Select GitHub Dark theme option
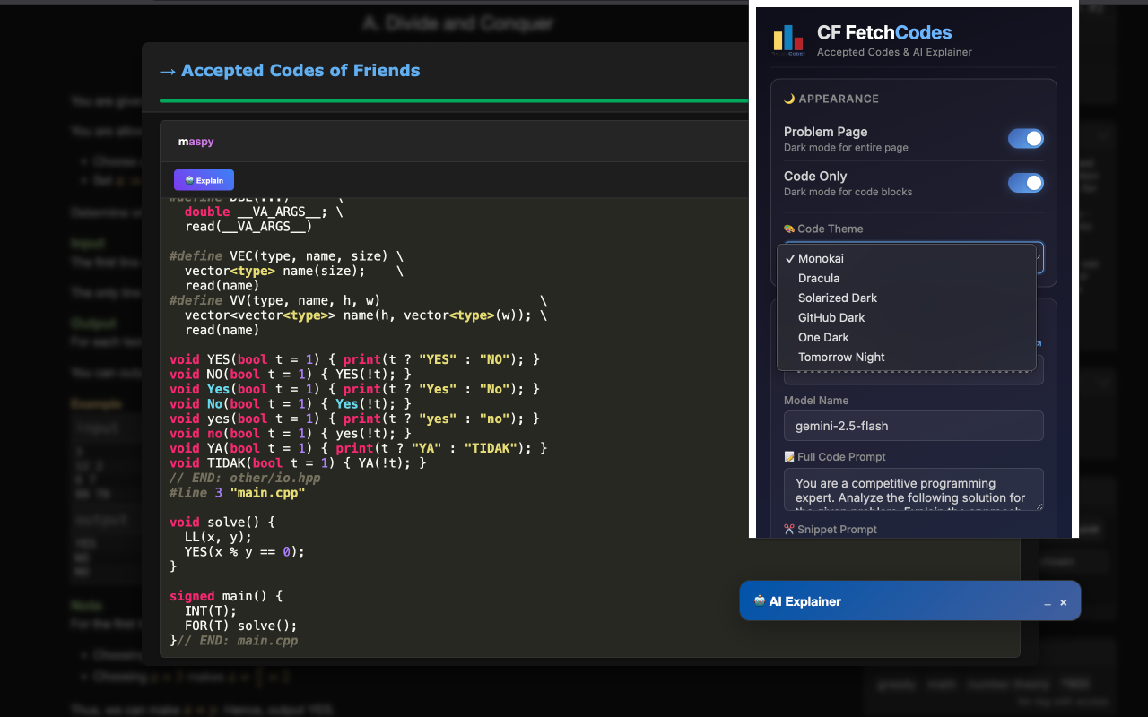The image size is (1148, 717). 907,317
